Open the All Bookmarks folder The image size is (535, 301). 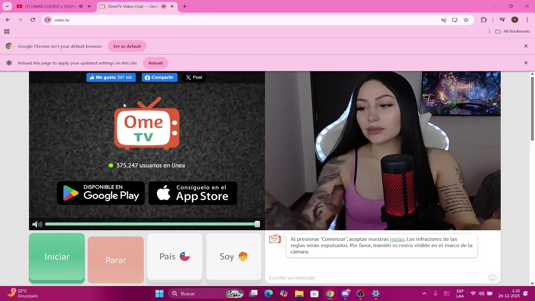(512, 31)
